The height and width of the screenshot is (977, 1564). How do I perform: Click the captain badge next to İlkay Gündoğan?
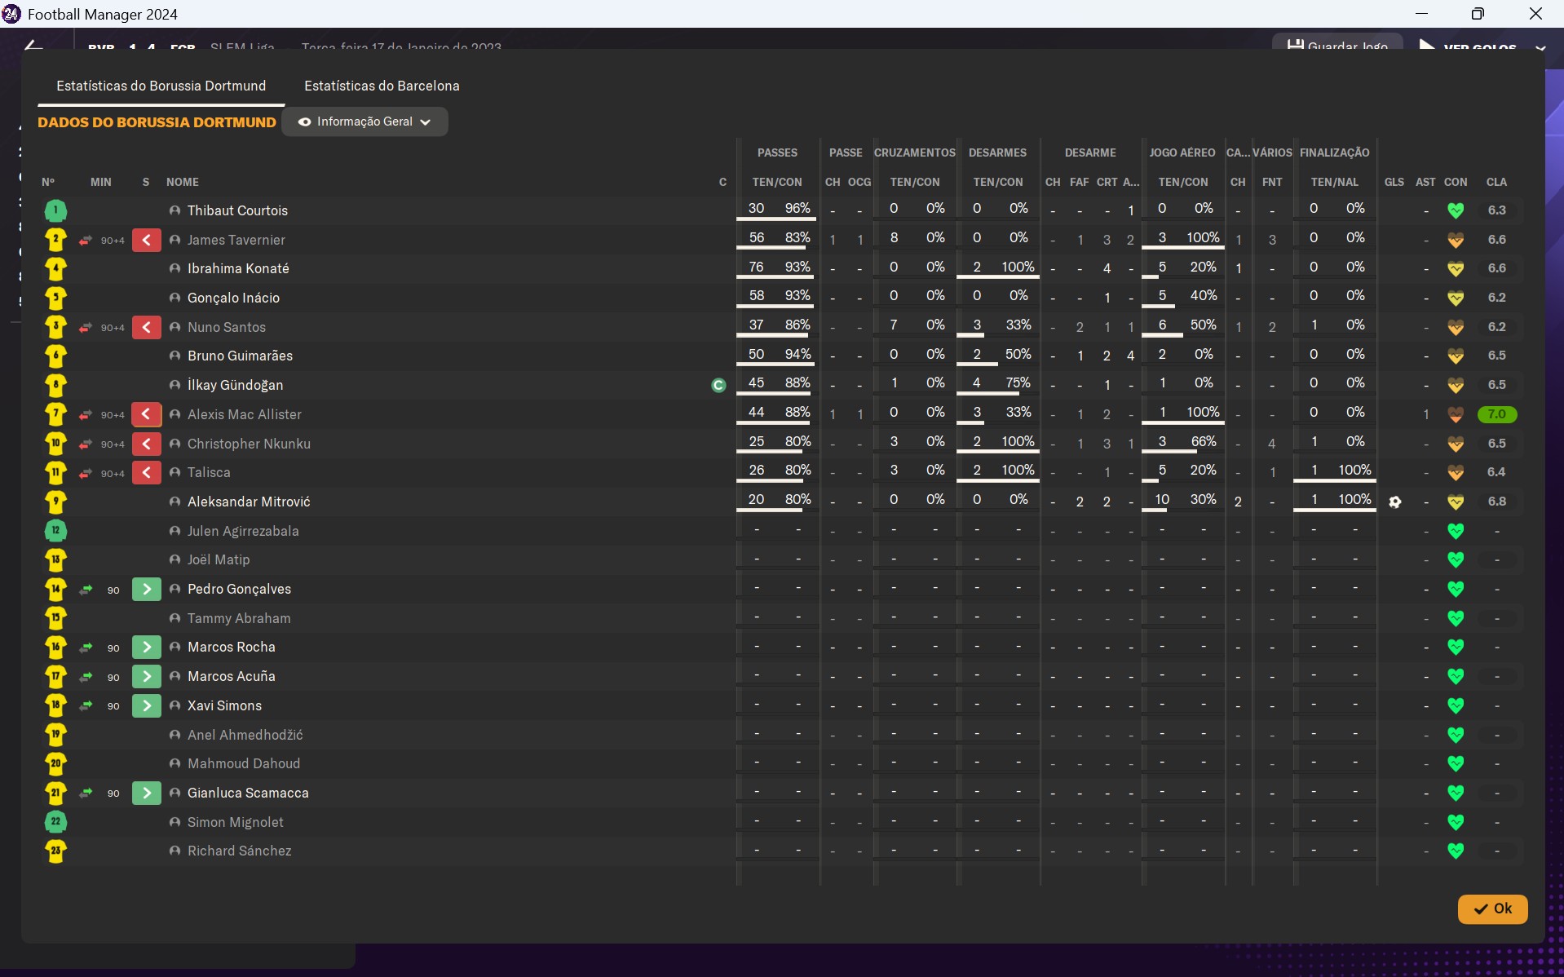(718, 386)
